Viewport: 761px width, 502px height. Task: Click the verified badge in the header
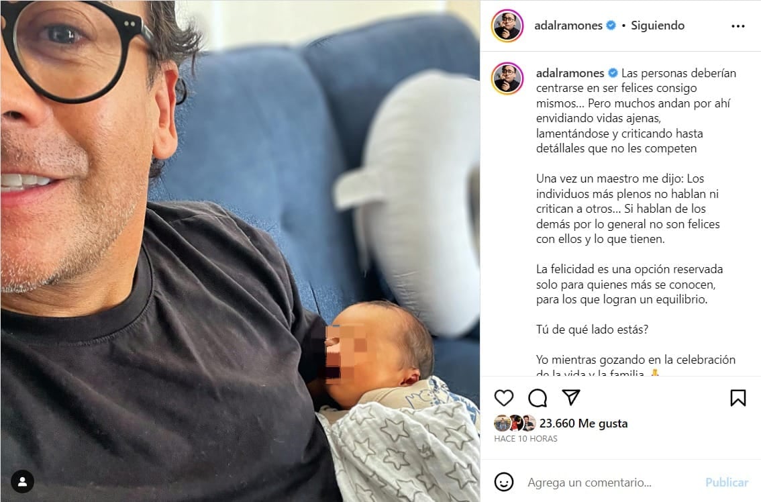point(611,26)
